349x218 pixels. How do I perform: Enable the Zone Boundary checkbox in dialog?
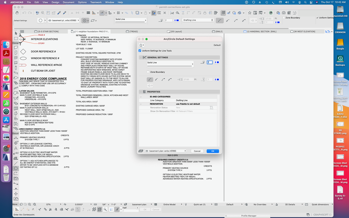click(x=148, y=72)
